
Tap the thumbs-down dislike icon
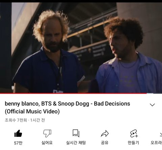(47, 133)
